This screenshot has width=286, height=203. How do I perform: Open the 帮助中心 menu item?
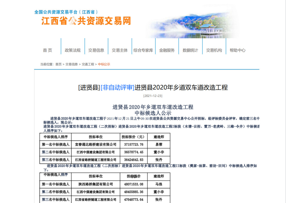[238, 50]
